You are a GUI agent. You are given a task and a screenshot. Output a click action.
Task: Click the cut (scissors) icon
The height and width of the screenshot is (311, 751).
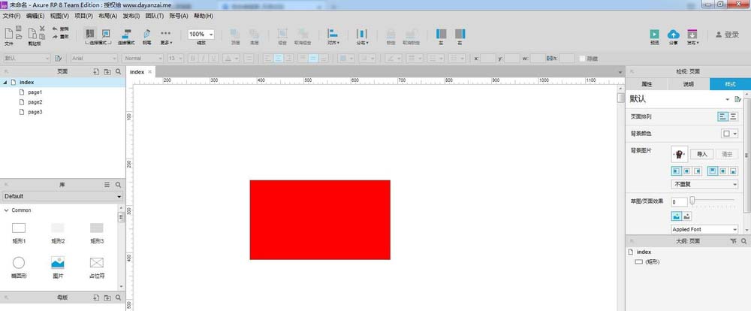coord(42,29)
